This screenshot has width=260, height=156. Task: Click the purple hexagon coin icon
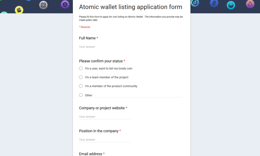click(65, 4)
